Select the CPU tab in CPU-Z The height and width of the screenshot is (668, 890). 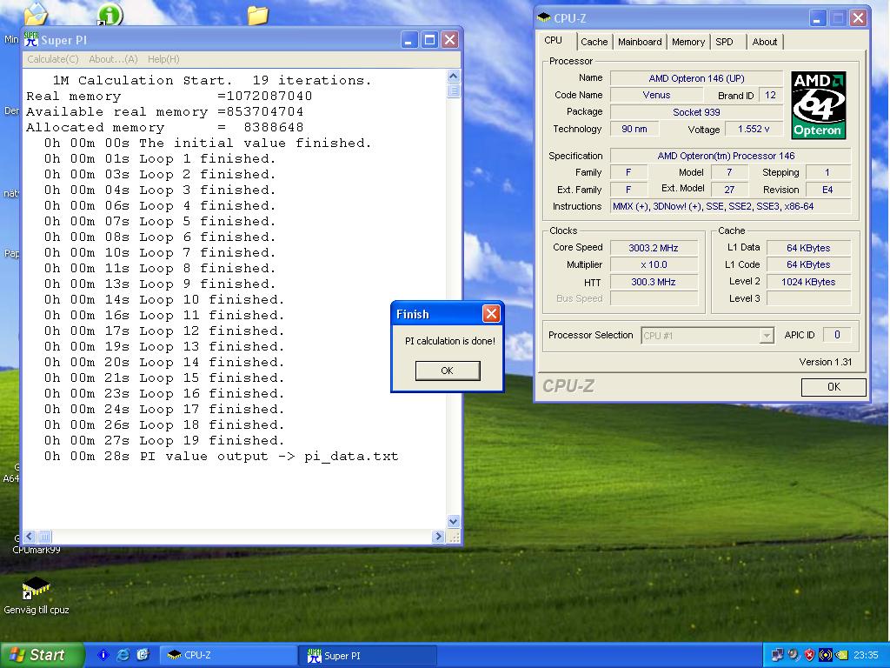(x=553, y=40)
